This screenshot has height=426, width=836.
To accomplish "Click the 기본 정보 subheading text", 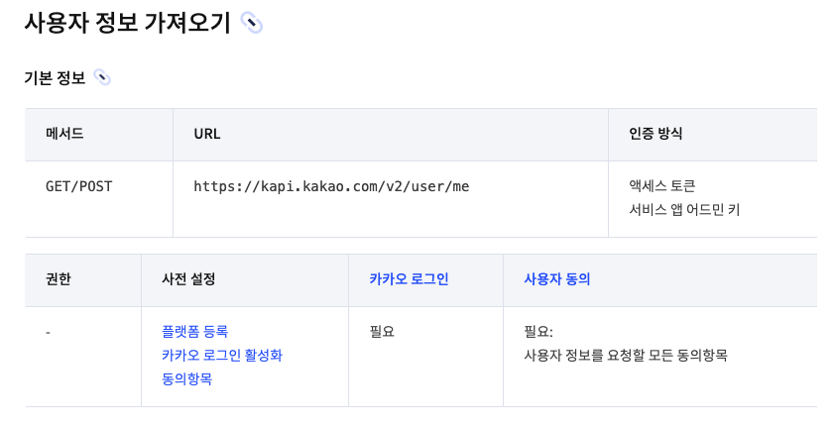I will coord(55,77).
